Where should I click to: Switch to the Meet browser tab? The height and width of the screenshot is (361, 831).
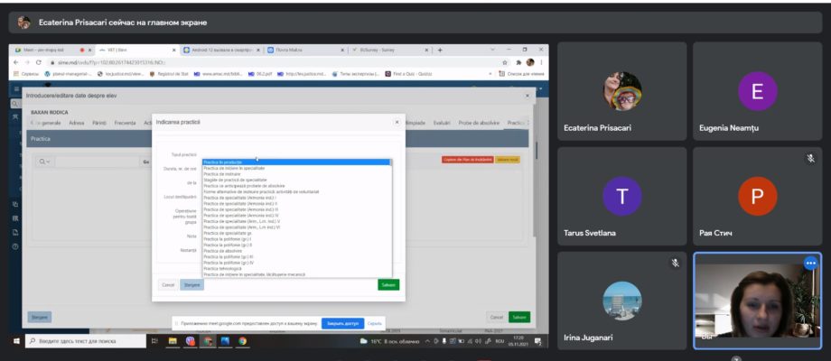[51, 50]
